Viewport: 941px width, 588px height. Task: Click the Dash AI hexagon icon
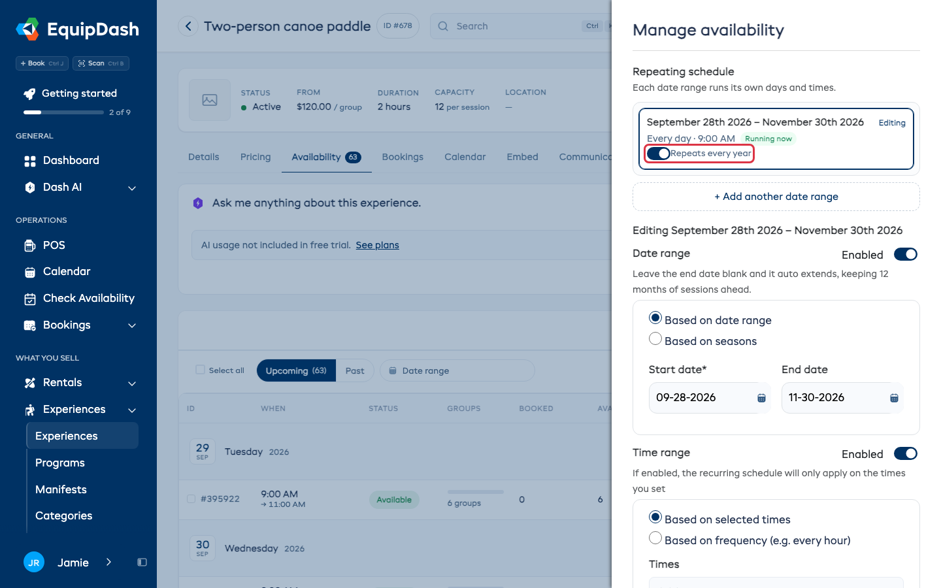30,188
